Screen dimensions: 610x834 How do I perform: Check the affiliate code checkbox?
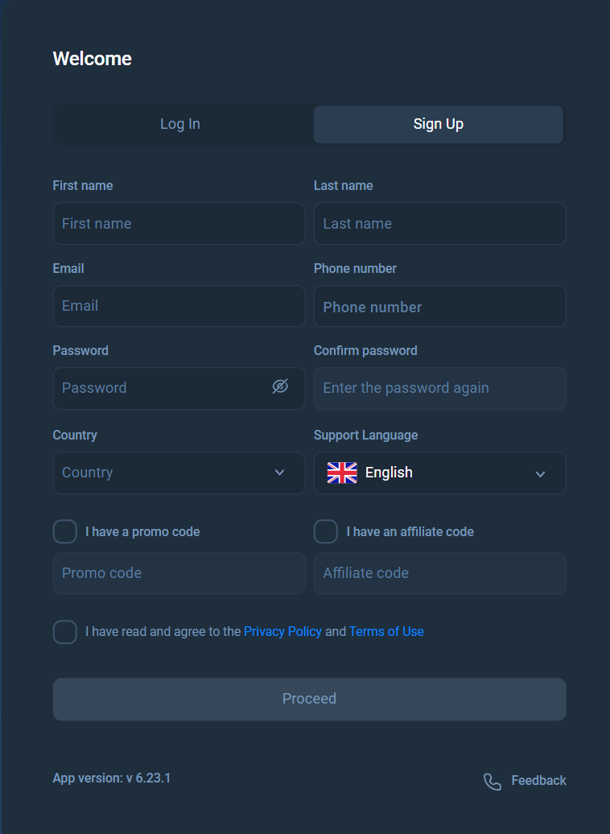point(326,531)
